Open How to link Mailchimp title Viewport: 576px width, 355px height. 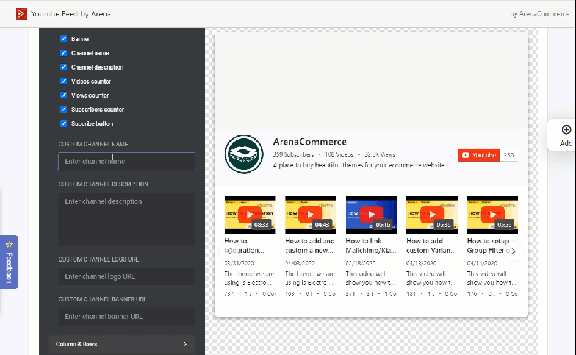[370, 246]
